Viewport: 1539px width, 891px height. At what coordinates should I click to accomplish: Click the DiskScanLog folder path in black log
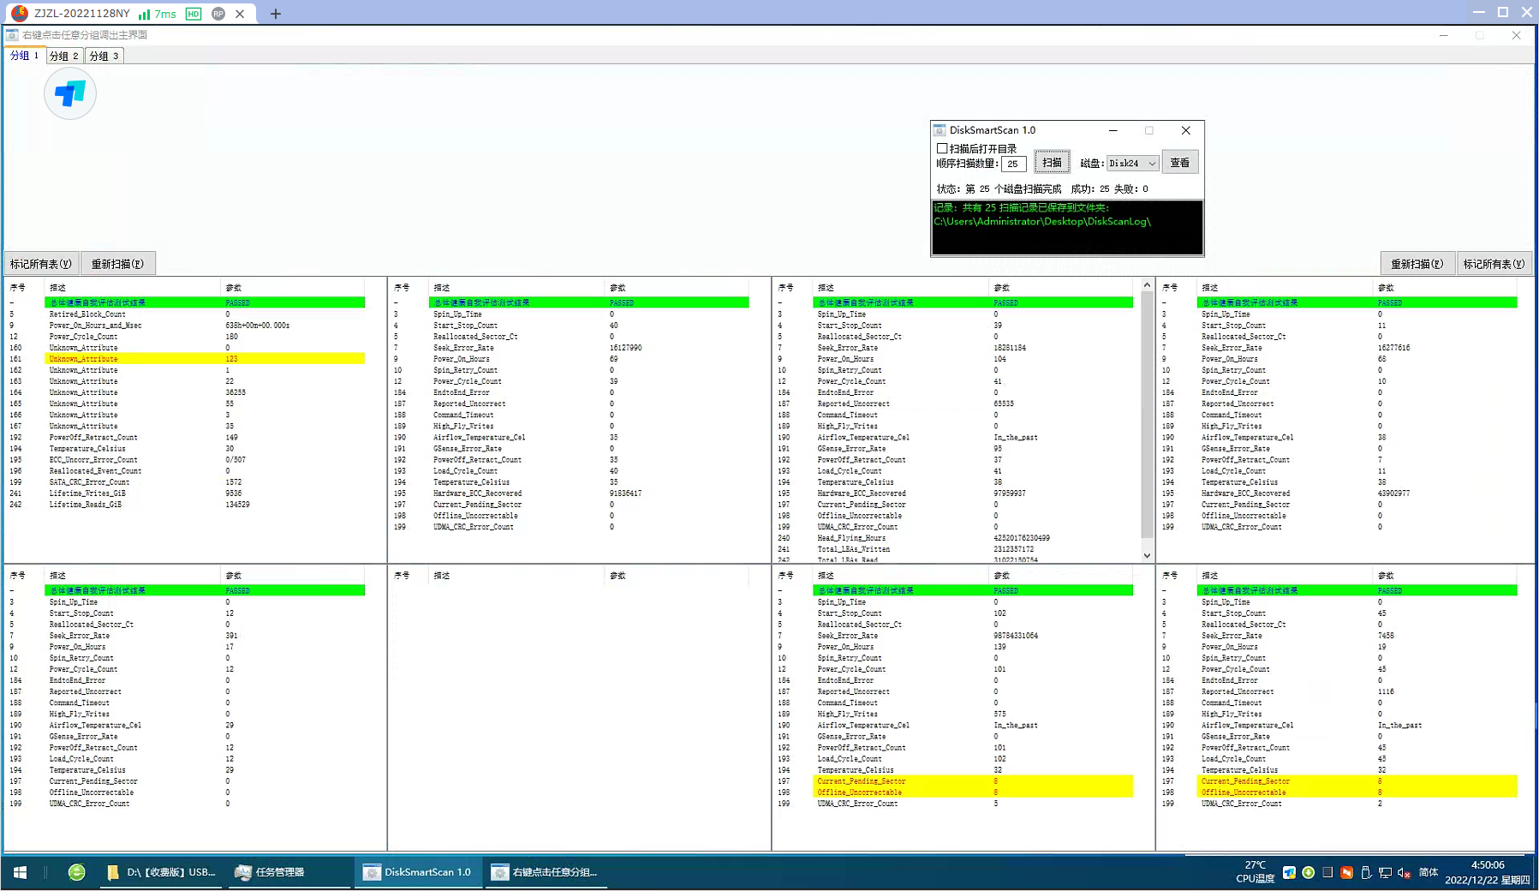[x=1042, y=222]
